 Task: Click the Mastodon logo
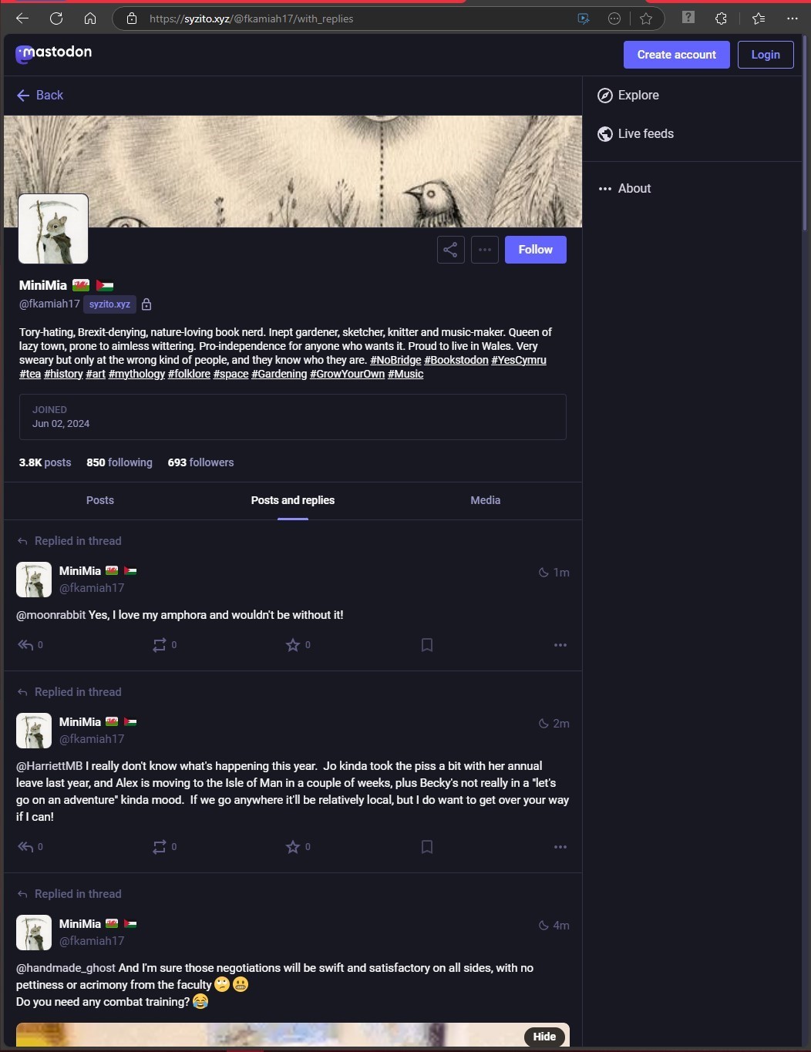point(54,53)
